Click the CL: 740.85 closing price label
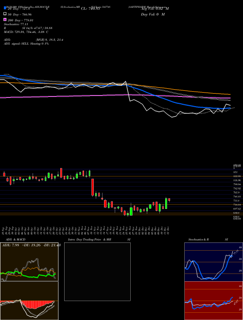The image size is (243, 320). tap(90, 9)
